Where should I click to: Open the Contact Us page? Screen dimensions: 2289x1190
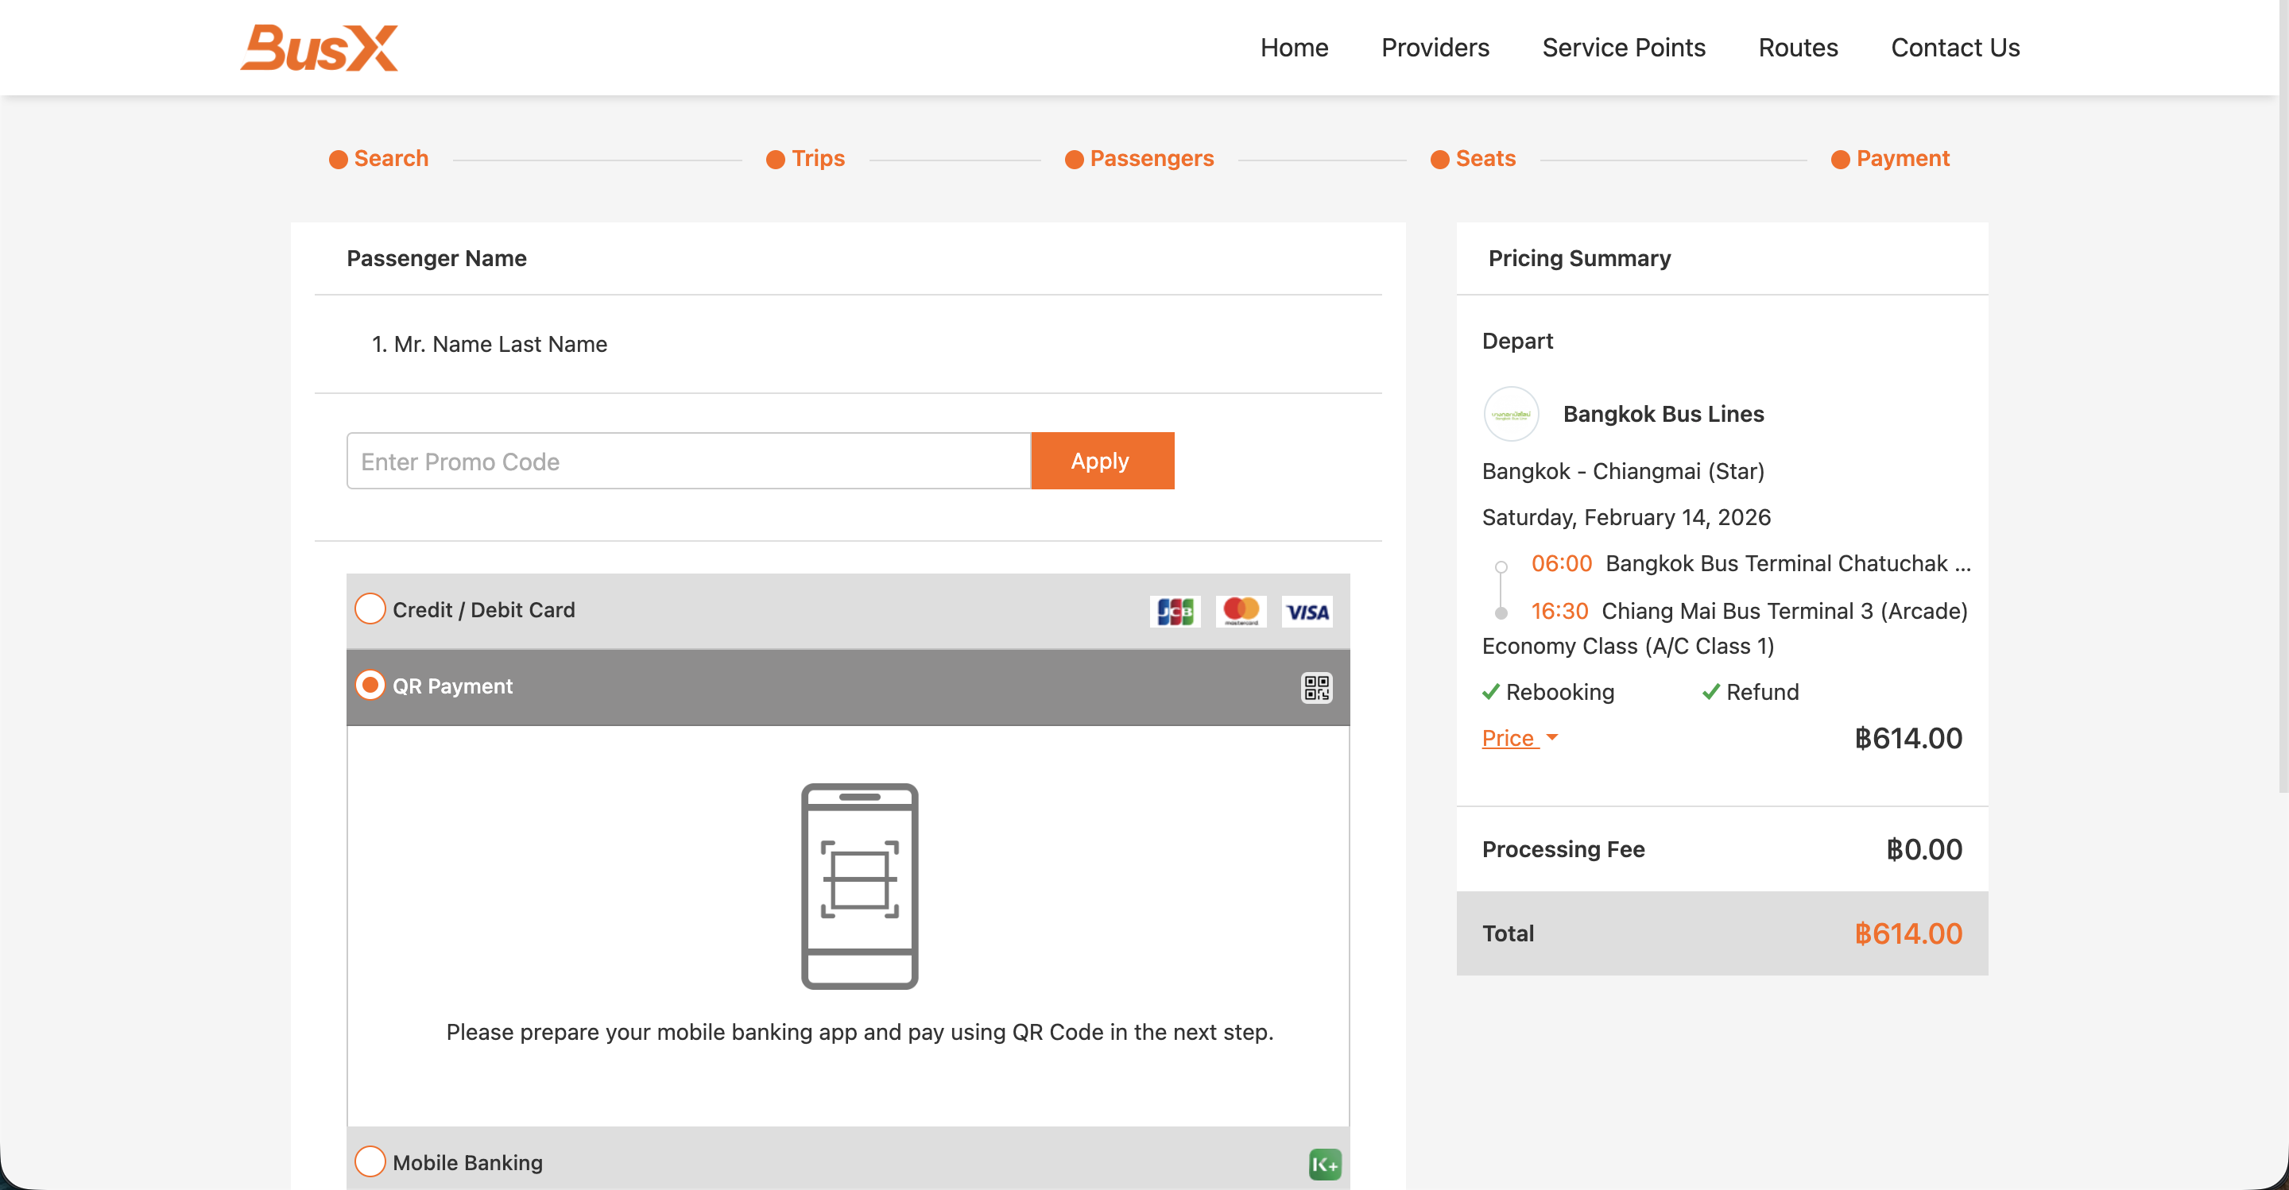pyautogui.click(x=1955, y=47)
